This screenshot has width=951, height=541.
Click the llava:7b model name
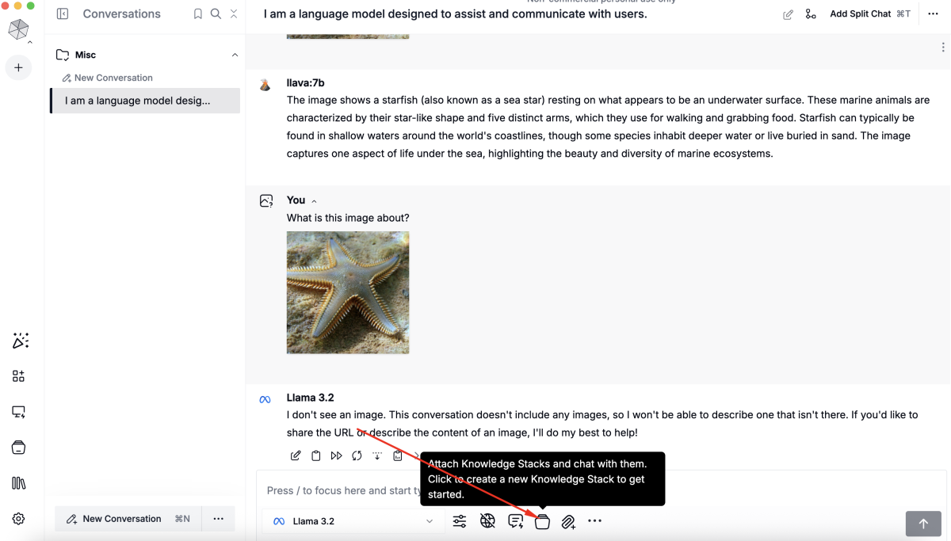305,83
